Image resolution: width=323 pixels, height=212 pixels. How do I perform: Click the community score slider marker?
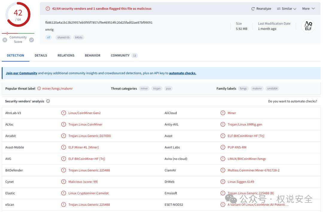7,33
